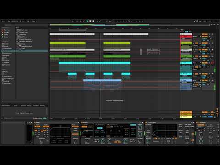
Task: Open the Density dropdown in Reverb
Action: pos(132,142)
